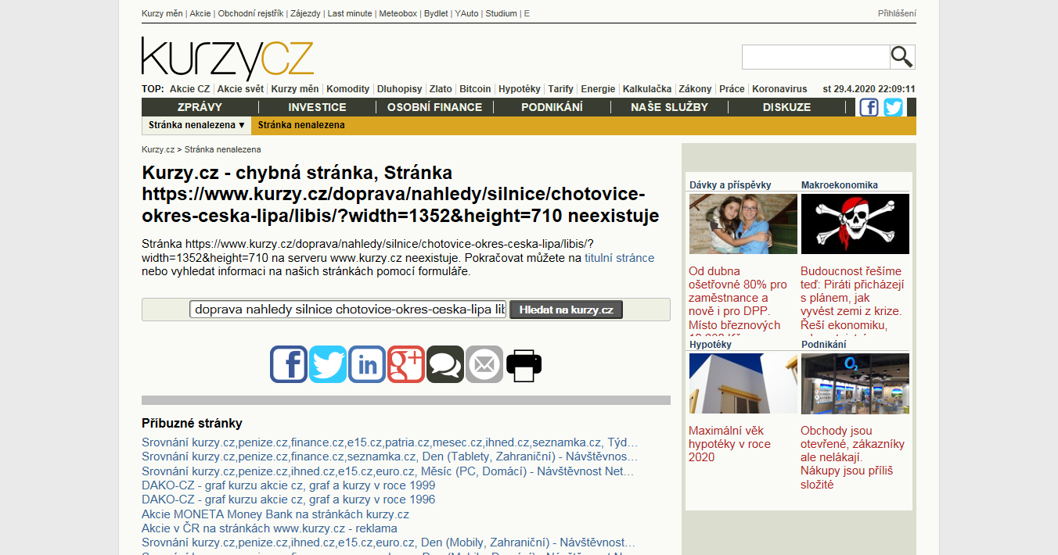
Task: Share page via large Facebook icon
Action: 289,364
